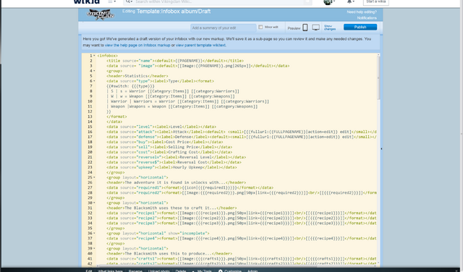Open the Notifications link in editor header
This screenshot has width=463, height=272.
coord(367,18)
